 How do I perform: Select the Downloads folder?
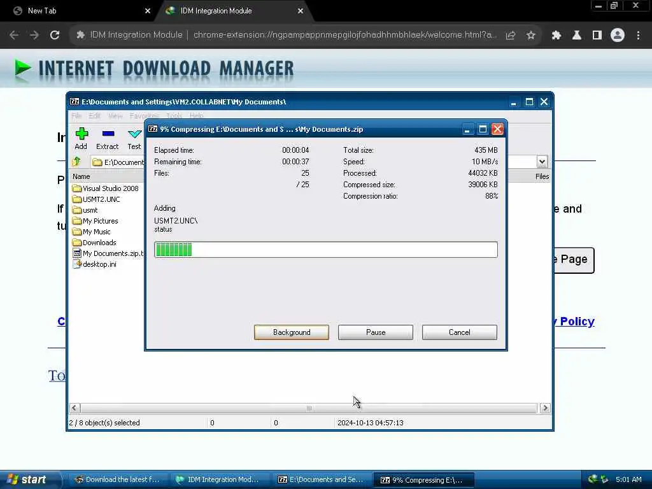coord(94,243)
